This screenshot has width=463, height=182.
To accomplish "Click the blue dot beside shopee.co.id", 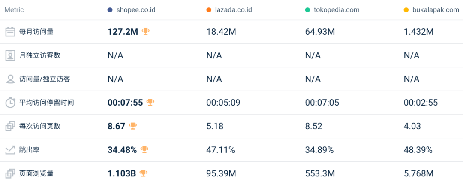I will tap(110, 10).
